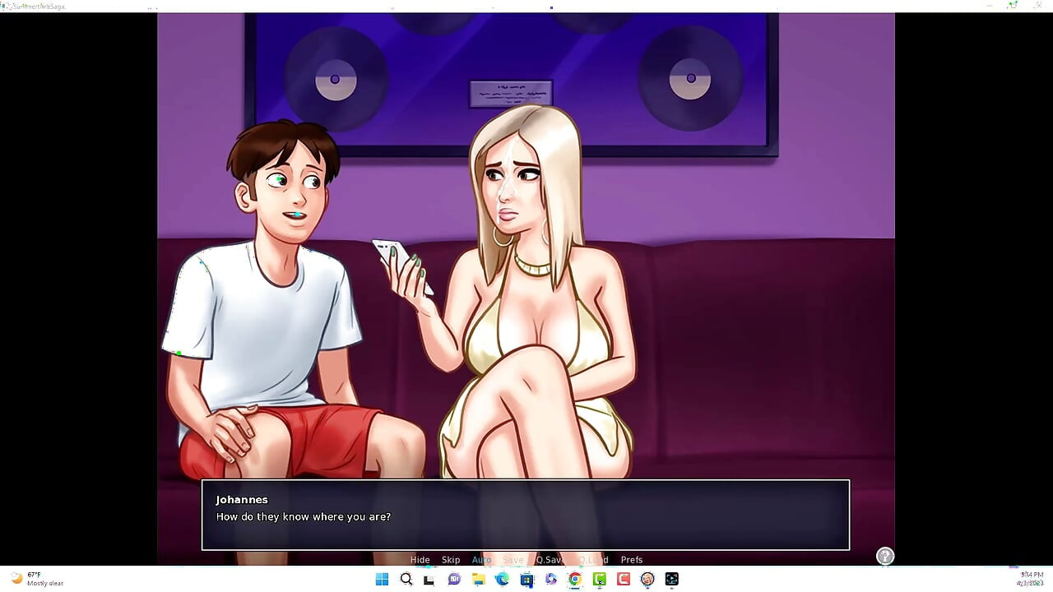Open the Windows Start menu
Viewport: 1053px width, 592px height.
[382, 580]
